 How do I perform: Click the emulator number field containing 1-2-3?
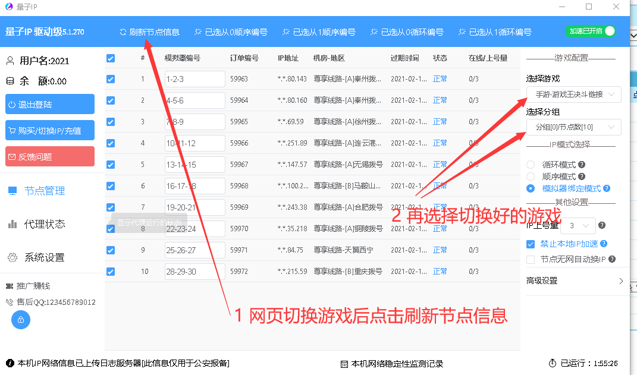(194, 79)
